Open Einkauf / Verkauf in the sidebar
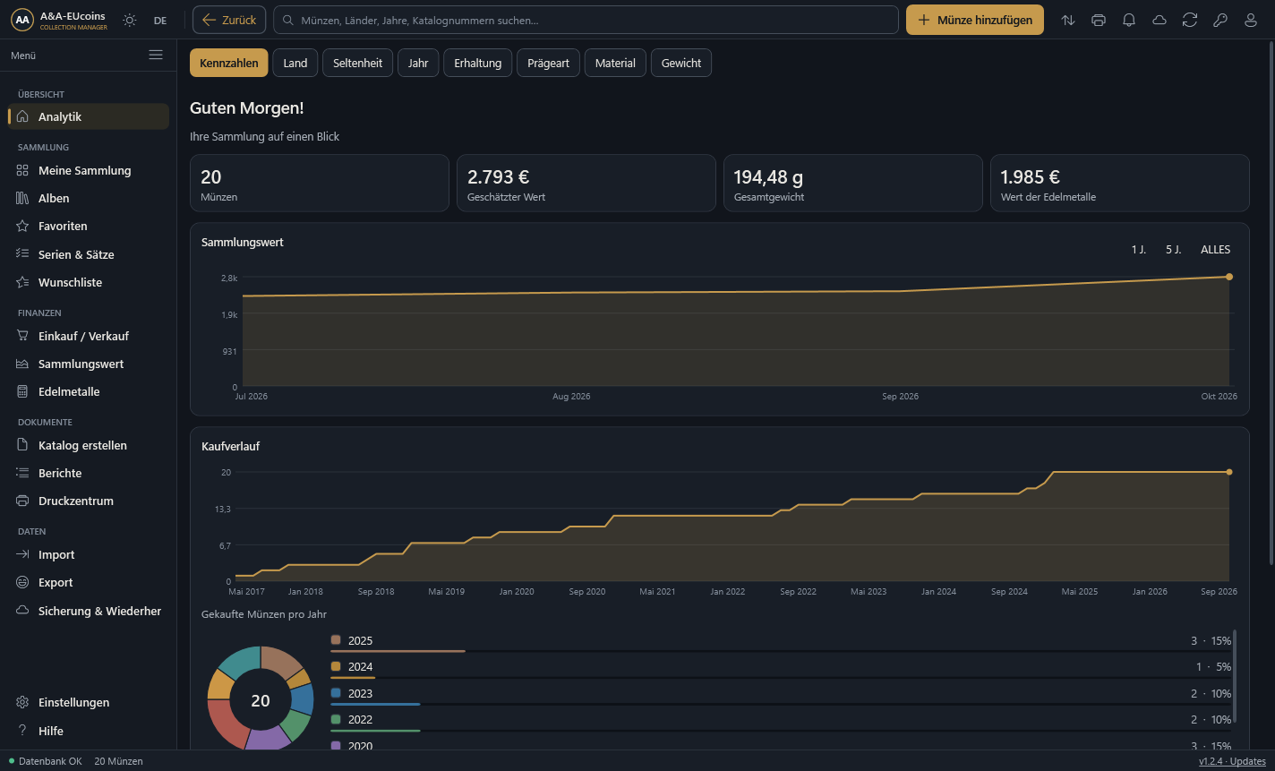 coord(89,336)
